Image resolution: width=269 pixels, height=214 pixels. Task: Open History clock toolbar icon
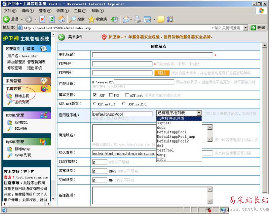[x=114, y=19]
